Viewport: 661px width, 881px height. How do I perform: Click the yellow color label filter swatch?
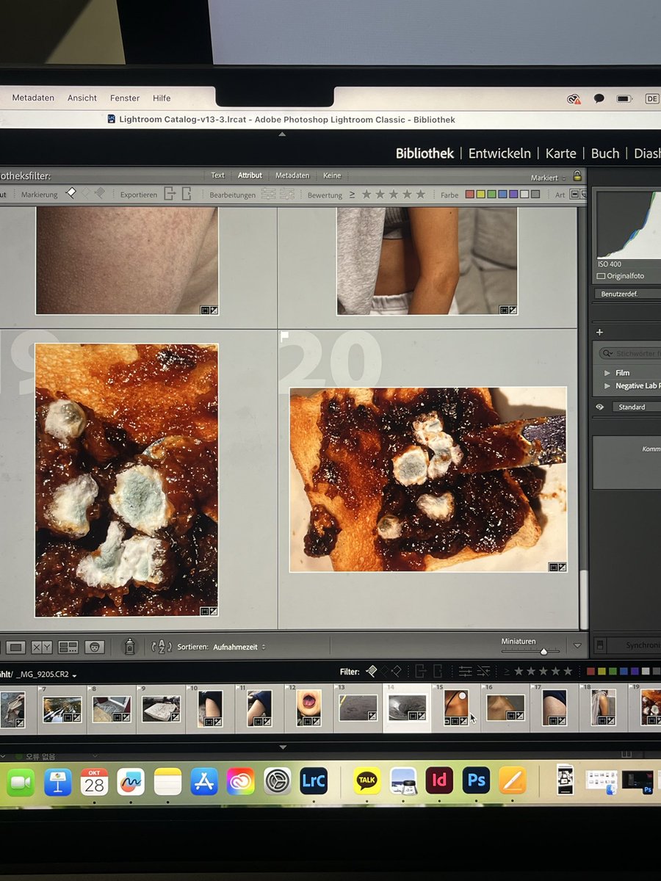(x=481, y=195)
